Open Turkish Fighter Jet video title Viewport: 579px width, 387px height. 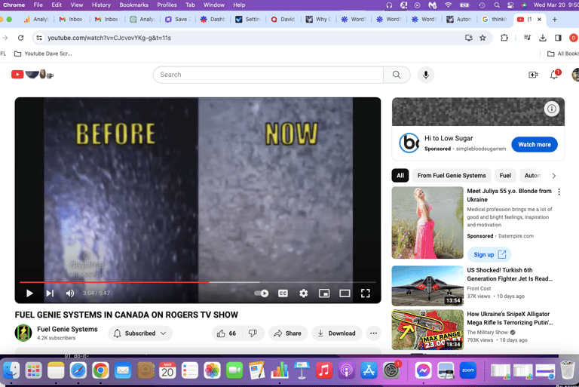click(x=510, y=275)
